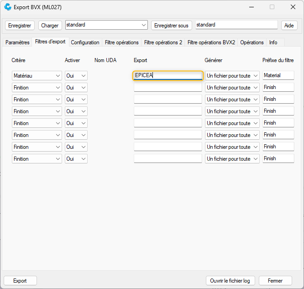Open the Oui dropdown in last Finition row
This screenshot has width=304, height=289.
click(76, 159)
